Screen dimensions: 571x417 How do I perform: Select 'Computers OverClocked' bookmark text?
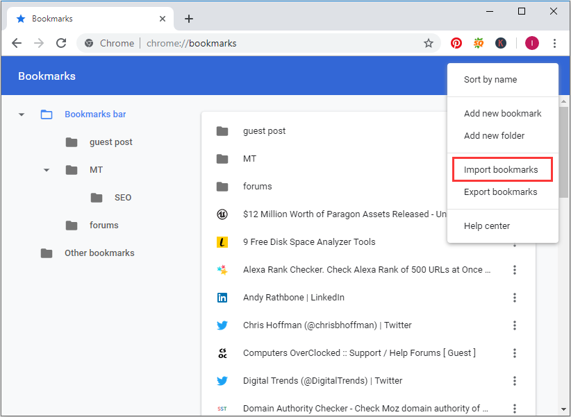(x=359, y=353)
